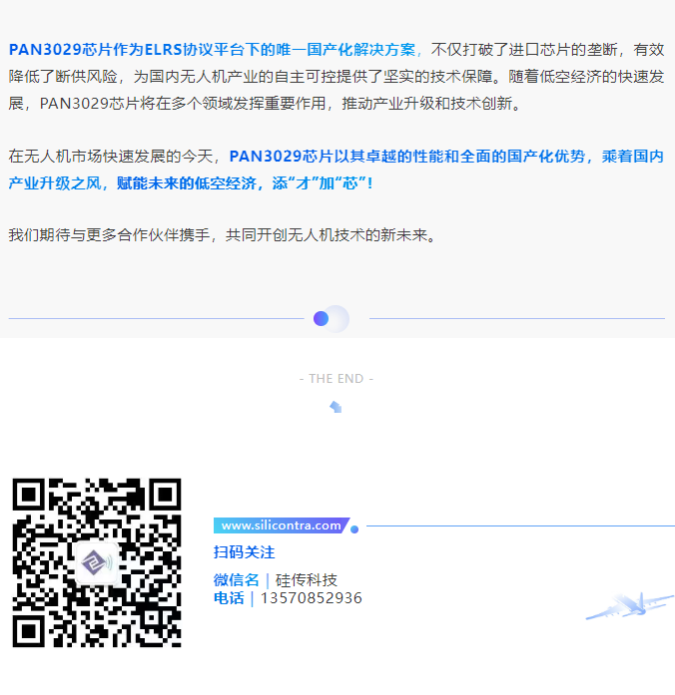The height and width of the screenshot is (695, 675).
Task: Click the logo in the QR code center
Action: [x=97, y=563]
